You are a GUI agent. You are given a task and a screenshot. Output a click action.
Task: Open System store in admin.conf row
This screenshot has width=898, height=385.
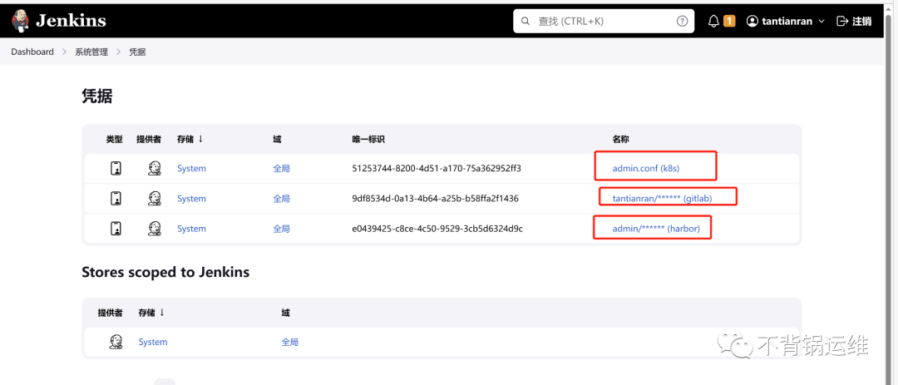click(x=191, y=169)
